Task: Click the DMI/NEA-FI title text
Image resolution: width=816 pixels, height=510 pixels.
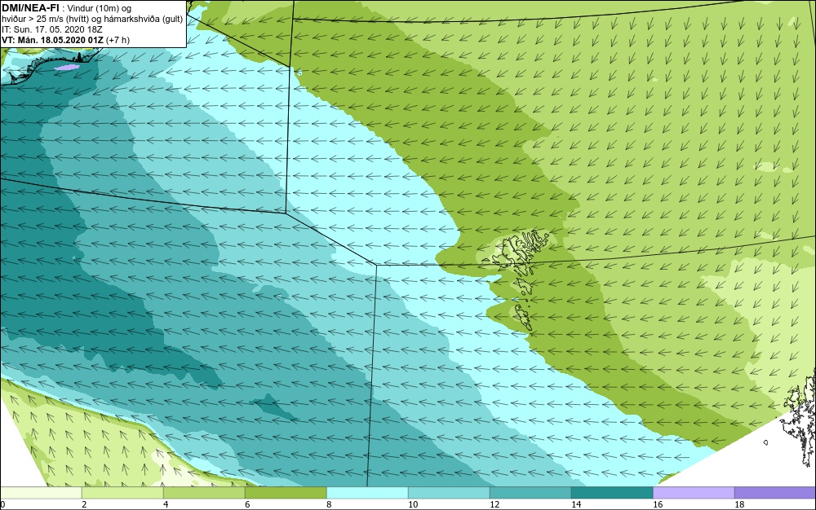Action: click(29, 7)
